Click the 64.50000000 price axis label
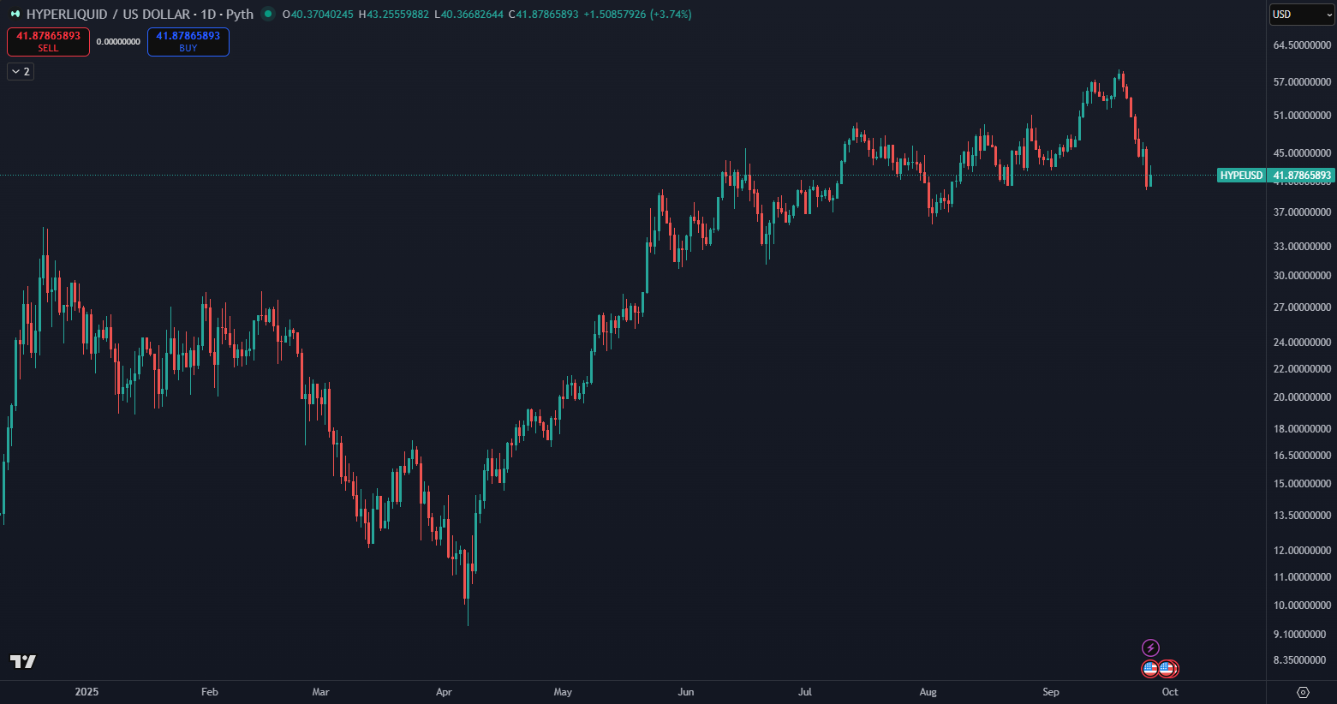This screenshot has width=1337, height=704. 1302,45
